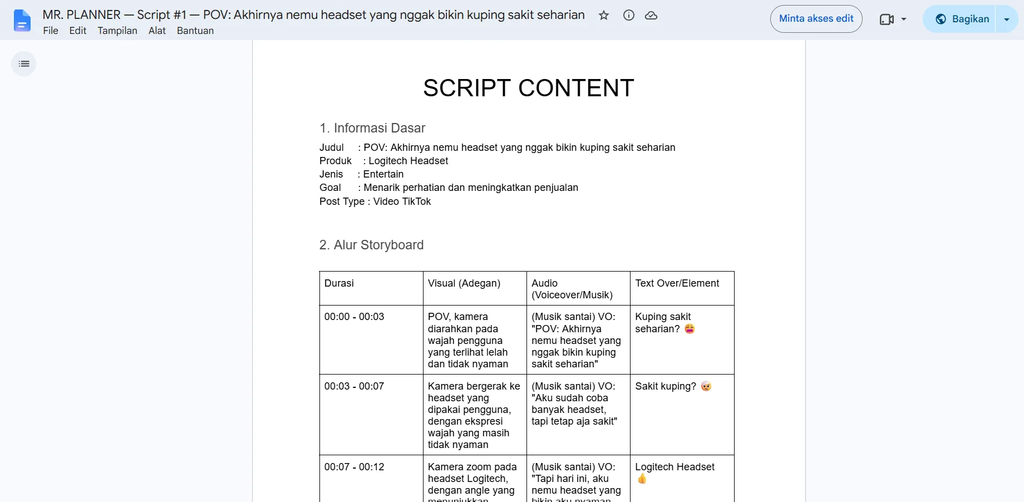Open the Meet video call icon
The height and width of the screenshot is (502, 1024).
[x=887, y=19]
